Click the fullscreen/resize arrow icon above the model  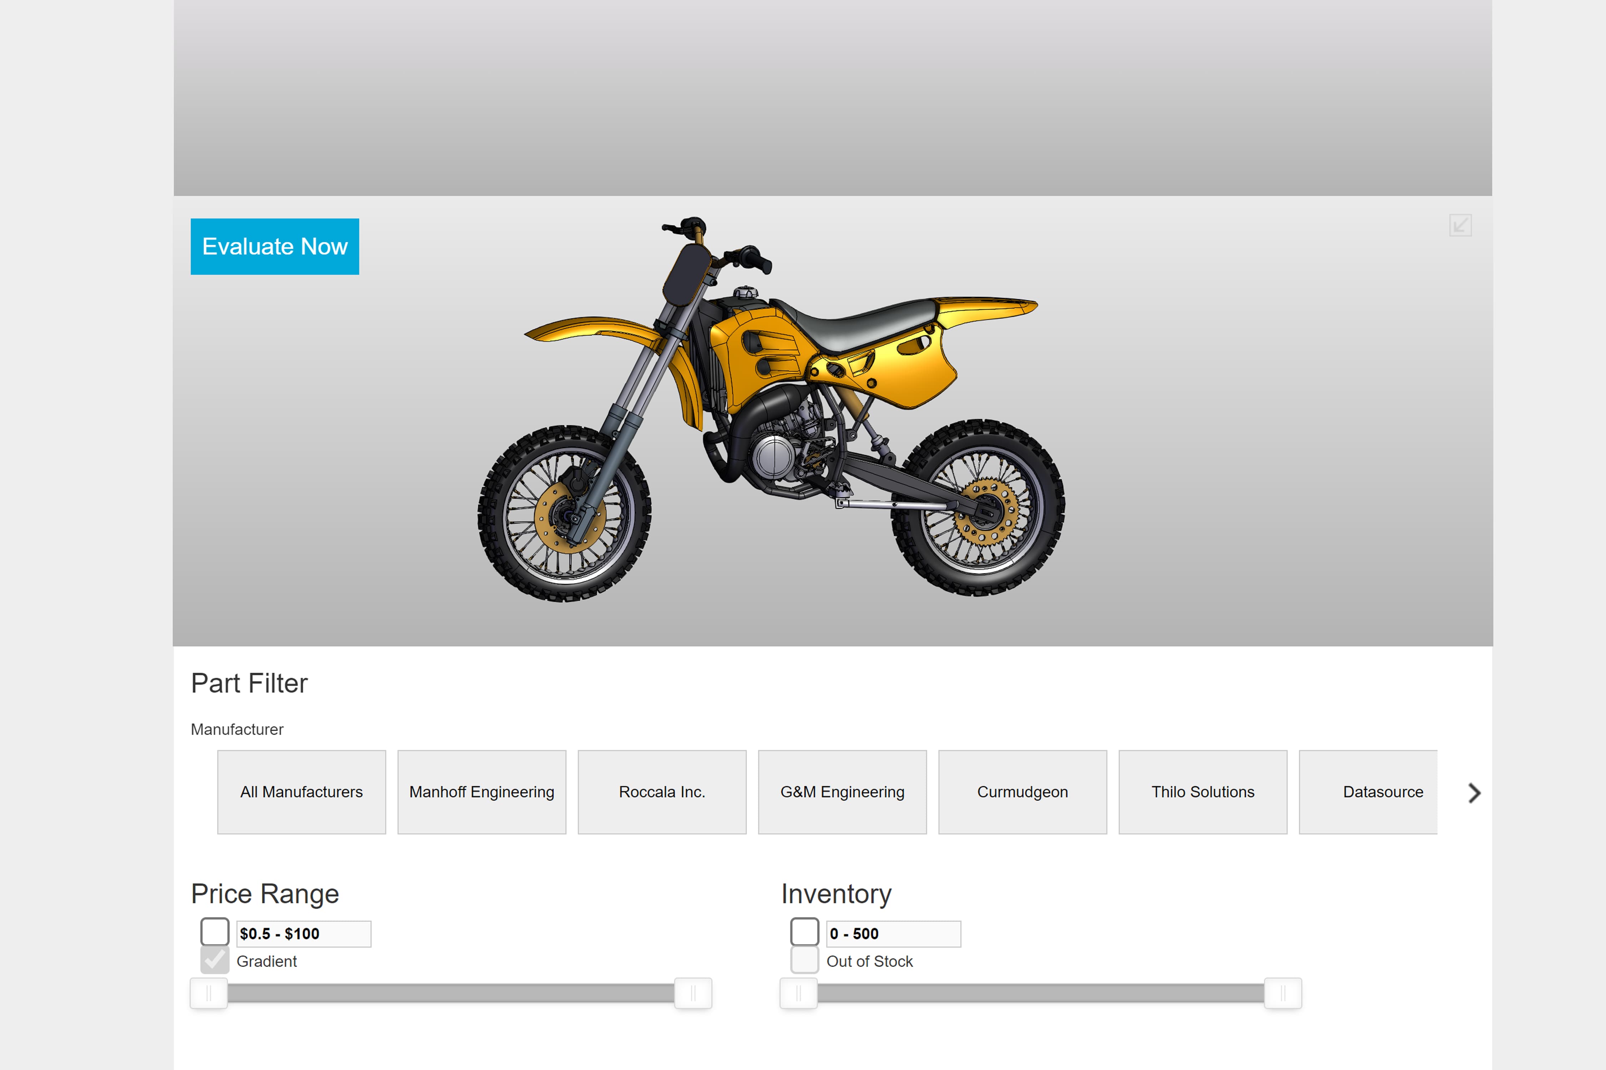[1460, 225]
